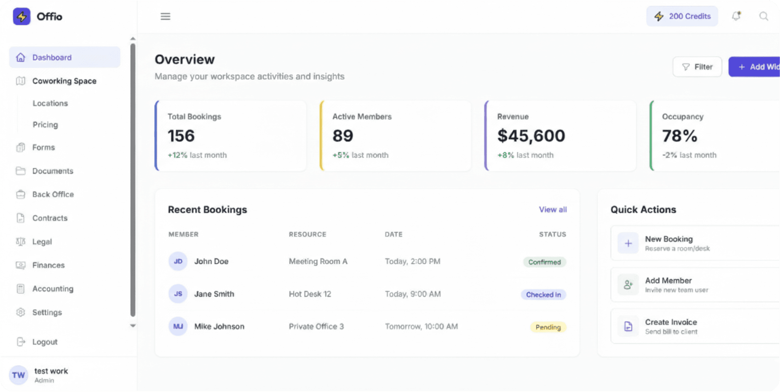The width and height of the screenshot is (780, 392).
Task: Click the View all bookings link
Action: coord(553,210)
